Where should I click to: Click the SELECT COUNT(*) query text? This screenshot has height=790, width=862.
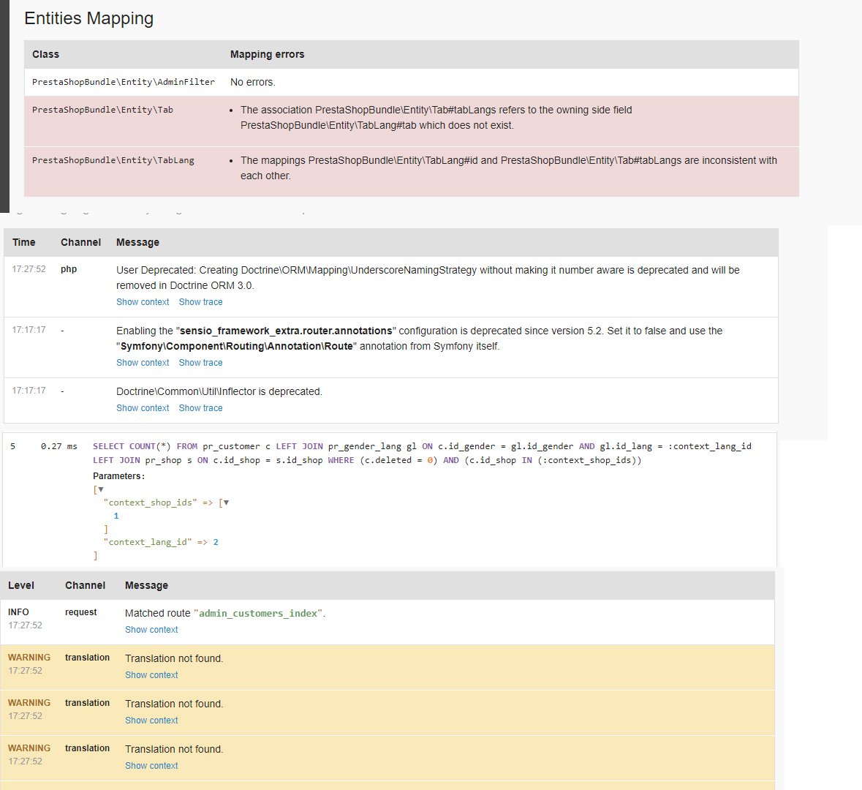[x=422, y=454]
